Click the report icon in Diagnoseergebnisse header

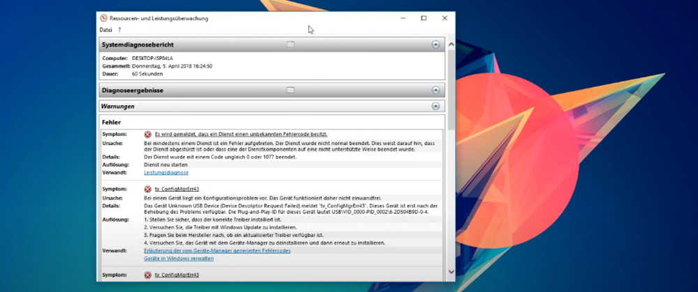coord(290,90)
